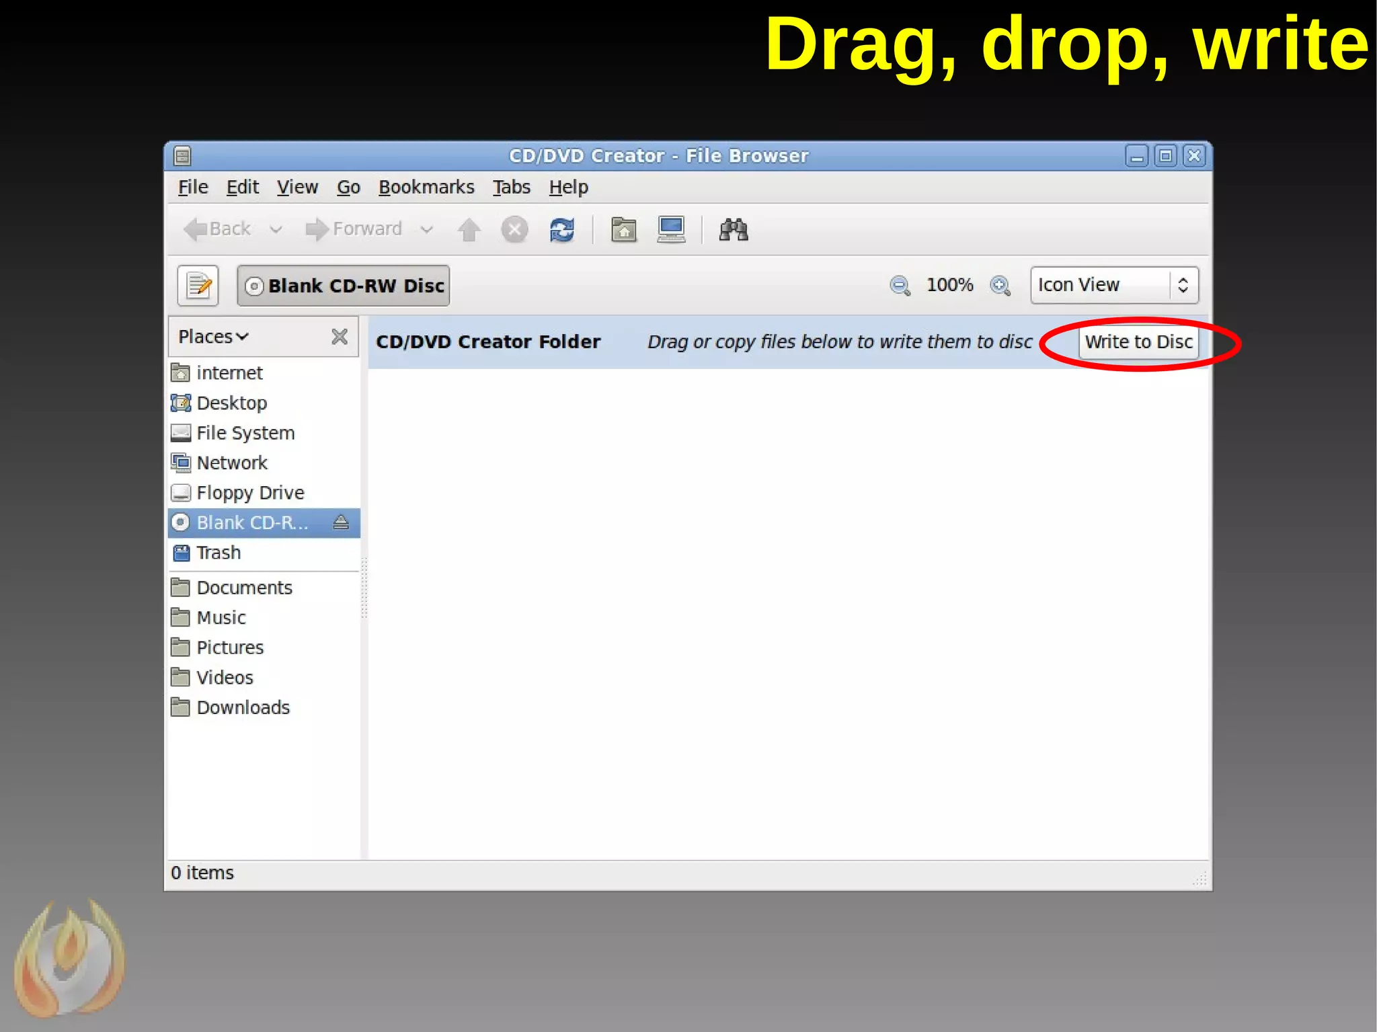Viewport: 1377px width, 1032px height.
Task: Open the Back history dropdown arrow
Action: (x=276, y=230)
